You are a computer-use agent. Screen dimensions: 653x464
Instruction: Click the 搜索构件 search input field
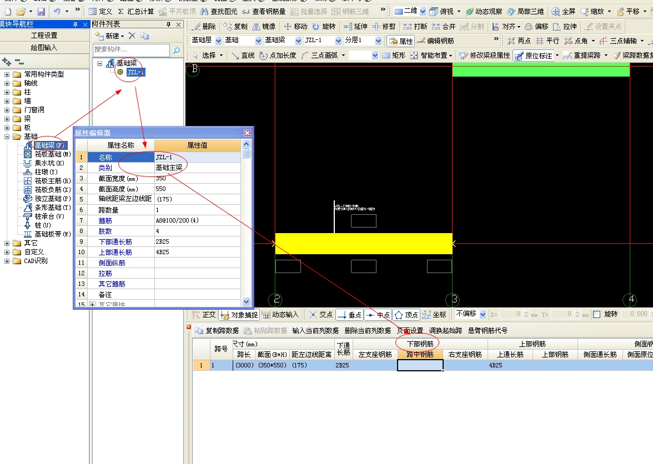click(x=132, y=49)
